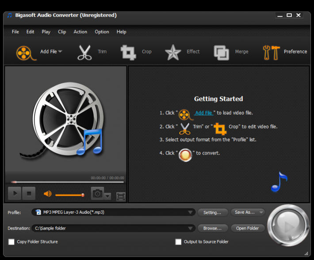Click the window resize grip icon
This screenshot has width=314, height=260.
(x=306, y=254)
